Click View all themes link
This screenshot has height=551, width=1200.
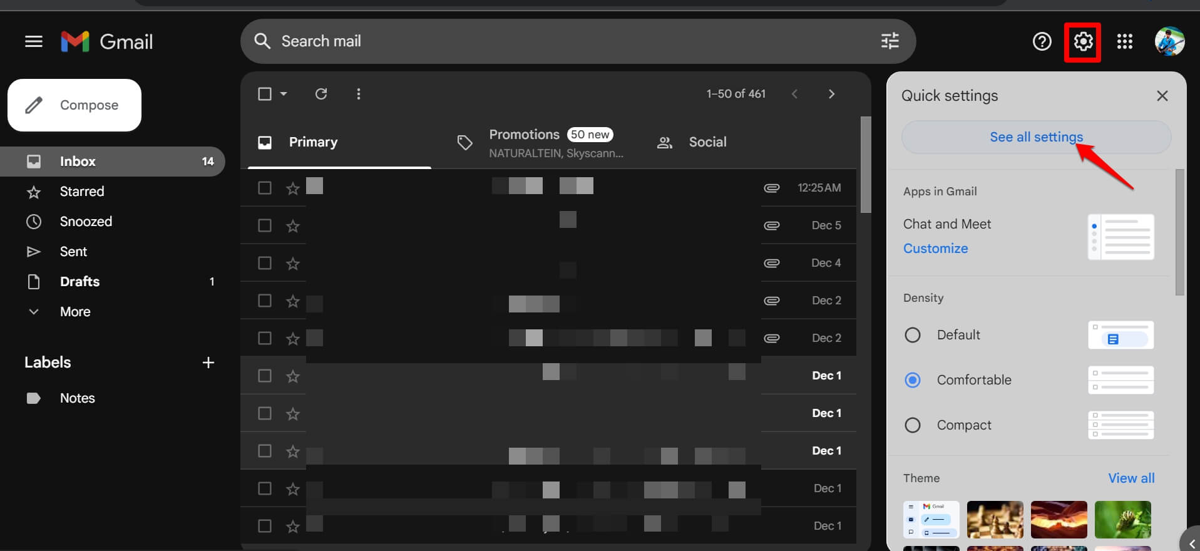point(1131,478)
